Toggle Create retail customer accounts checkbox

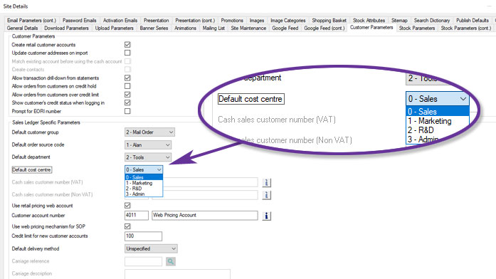pos(127,45)
